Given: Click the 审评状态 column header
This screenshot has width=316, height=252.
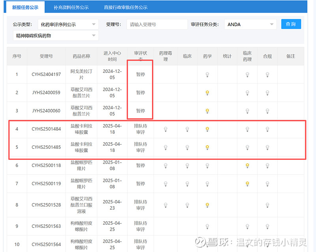Looking at the screenshot, I should pyautogui.click(x=141, y=56).
